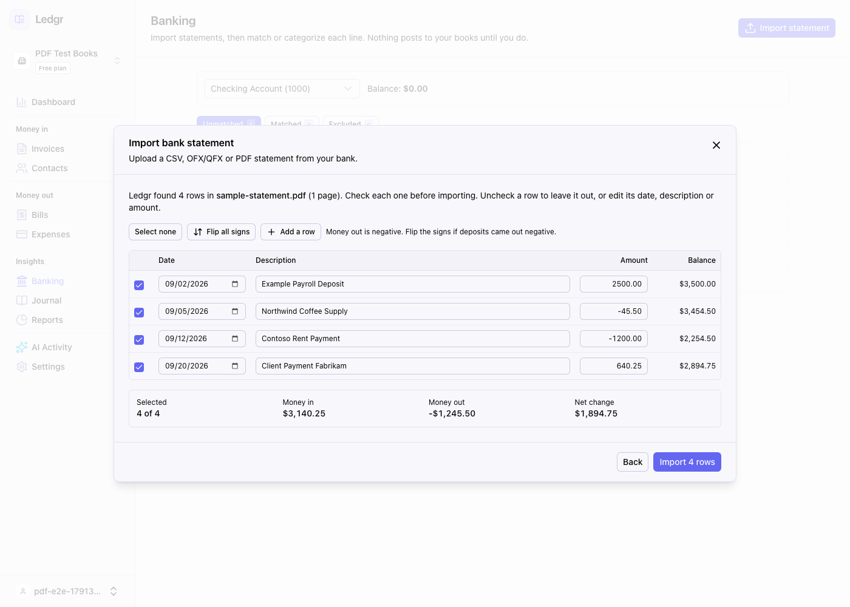Edit the Example Payroll Deposit description field

(413, 284)
